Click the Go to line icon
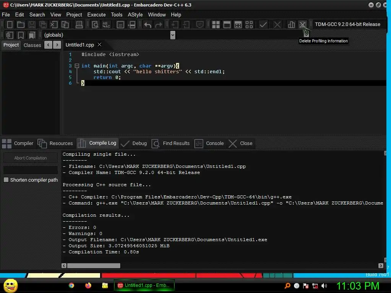Viewport: 391px width, 293px height. click(120, 24)
